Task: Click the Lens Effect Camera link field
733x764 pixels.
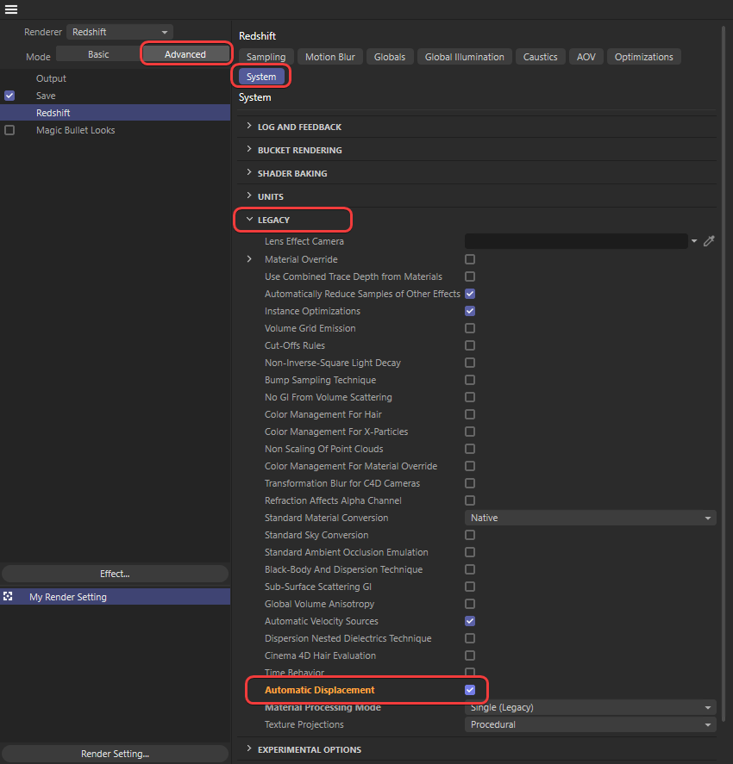Action: [576, 241]
